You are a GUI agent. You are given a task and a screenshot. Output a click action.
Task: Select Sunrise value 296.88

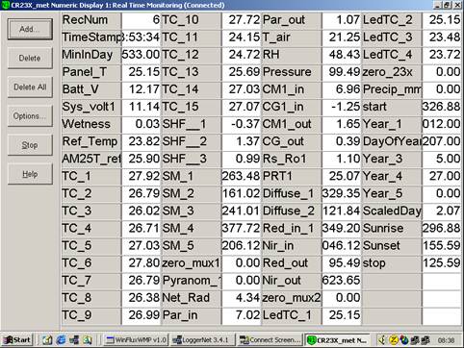[x=442, y=228]
